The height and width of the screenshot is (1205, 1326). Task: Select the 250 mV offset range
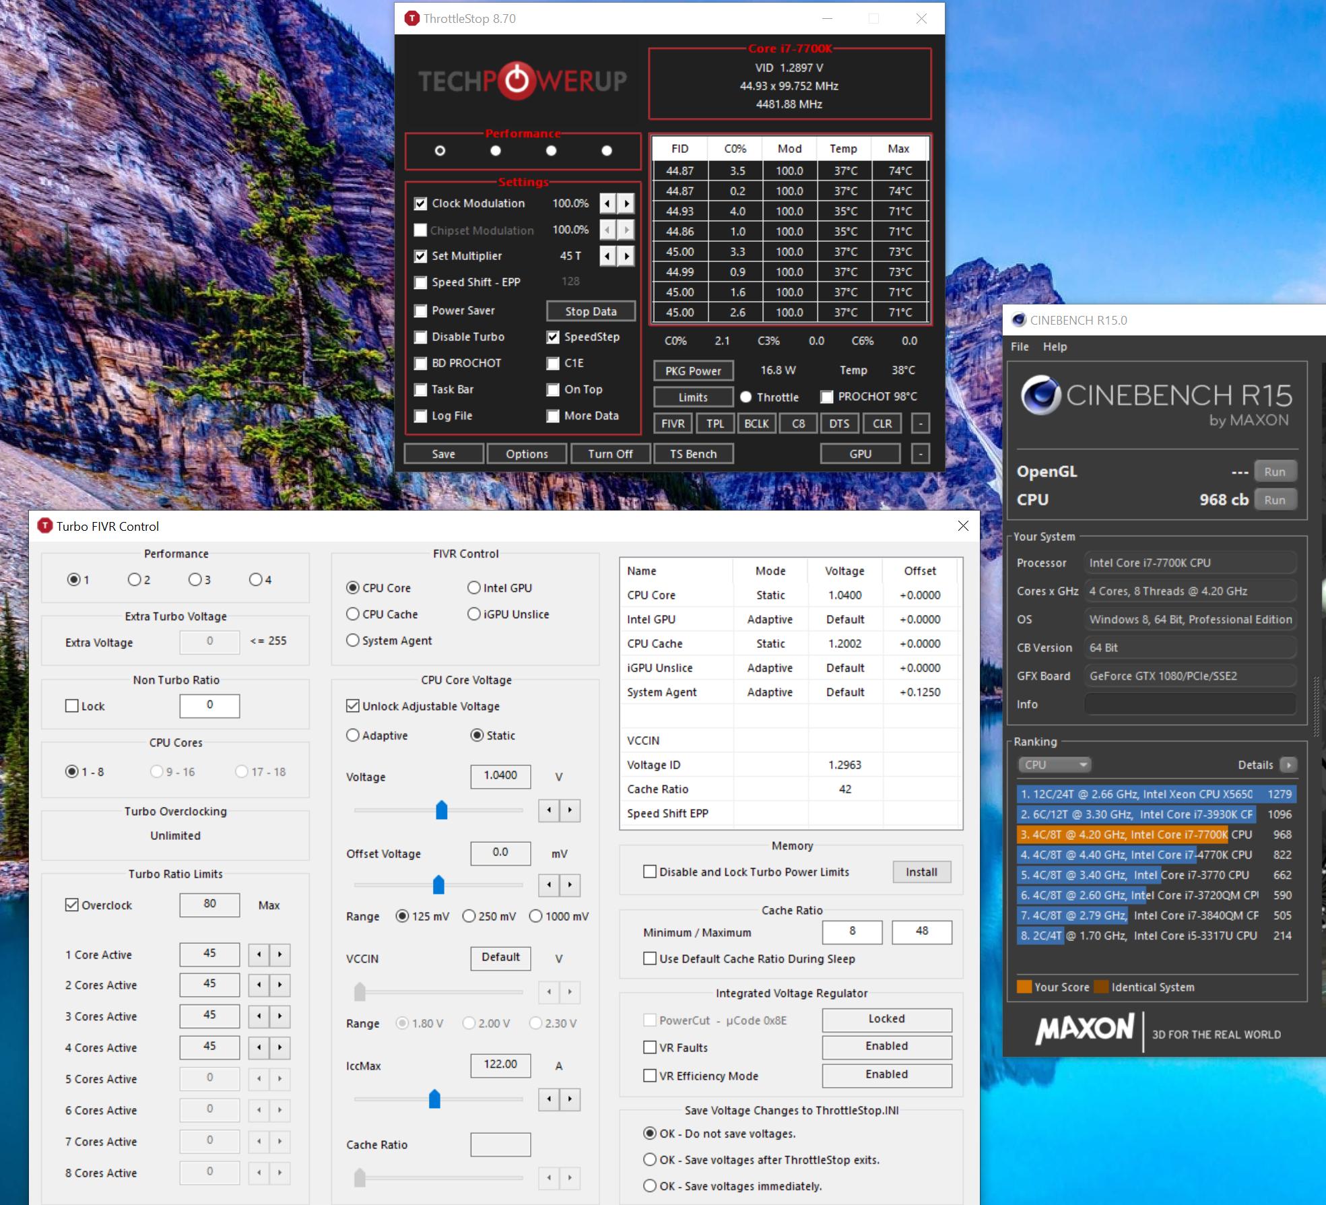(x=469, y=916)
